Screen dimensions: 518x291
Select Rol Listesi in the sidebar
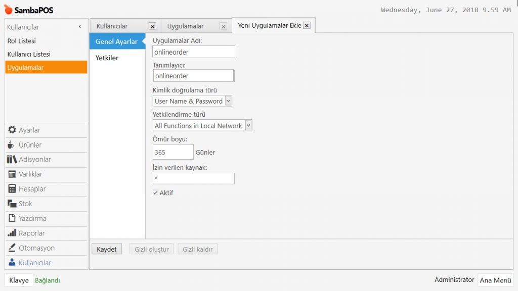coord(22,41)
